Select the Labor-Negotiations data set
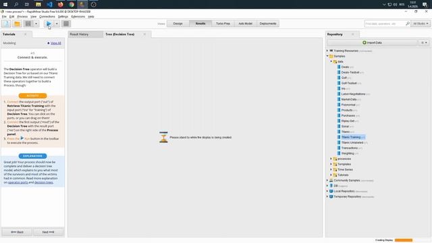Image resolution: width=432 pixels, height=243 pixels. (354, 94)
